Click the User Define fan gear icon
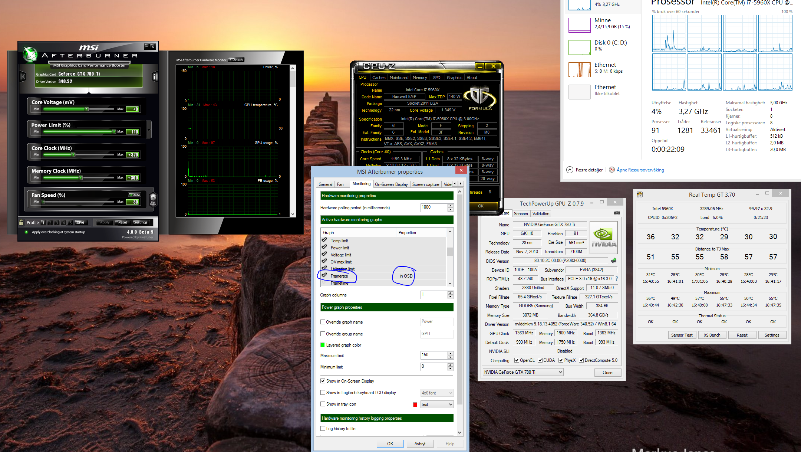This screenshot has height=452, width=801. point(153,199)
